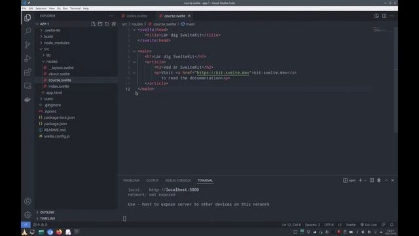Launch Firefox from the taskbar
Screen dimensions: 419x236
(59, 232)
